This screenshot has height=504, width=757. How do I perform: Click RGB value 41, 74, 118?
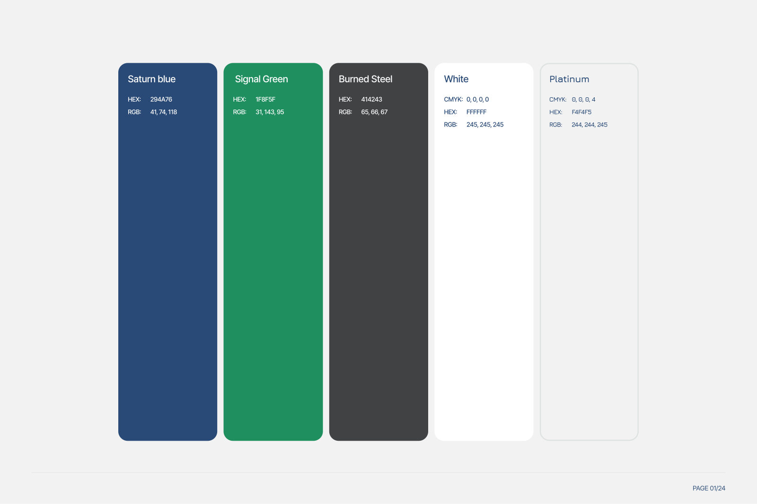(164, 112)
